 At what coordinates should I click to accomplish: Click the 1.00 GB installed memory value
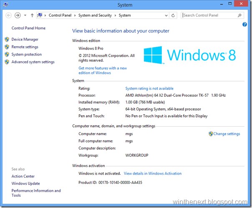[x=145, y=102]
